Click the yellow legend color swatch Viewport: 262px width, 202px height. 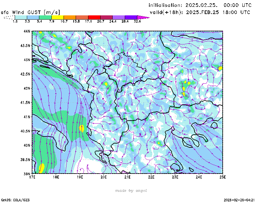tap(57, 17)
